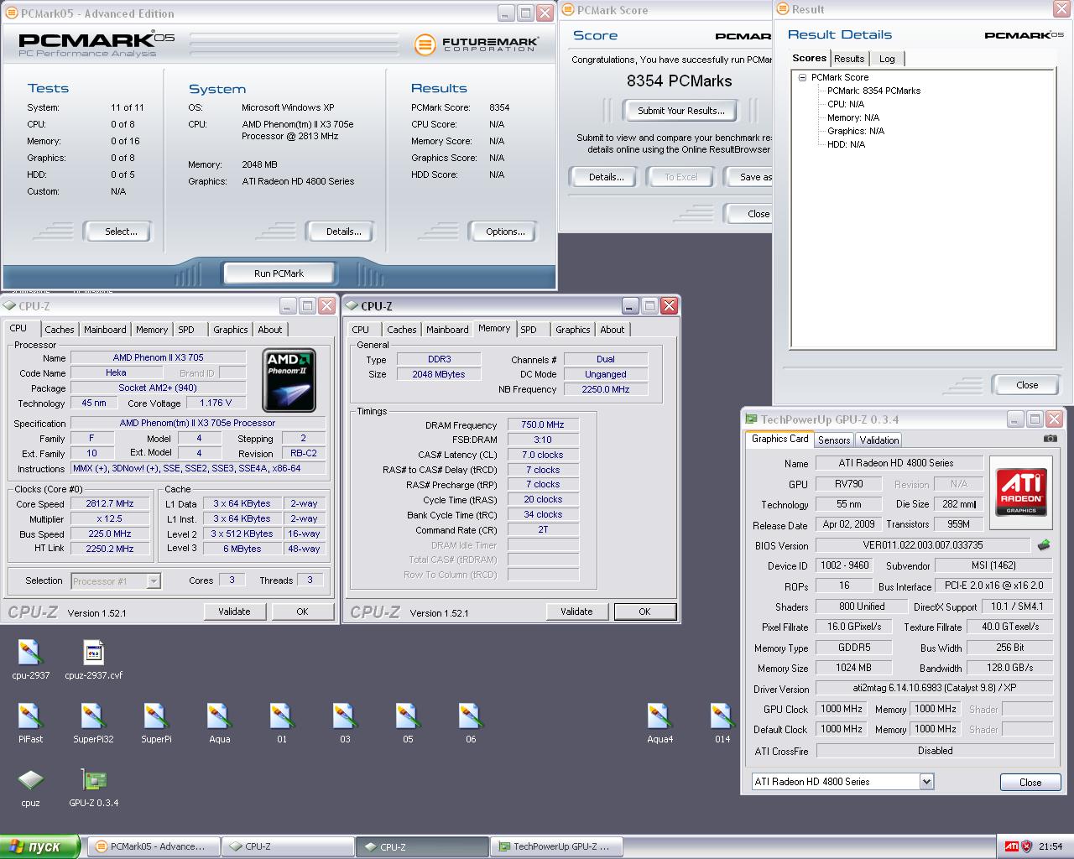Open About tab in left CPU-Z window

pos(270,330)
